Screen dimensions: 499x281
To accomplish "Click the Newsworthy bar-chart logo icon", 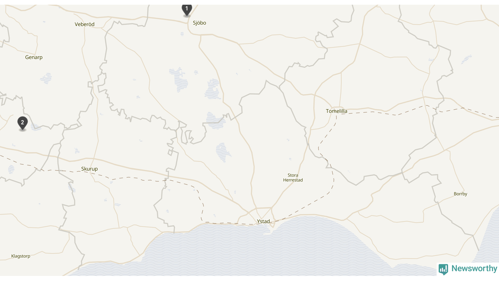I will [443, 269].
